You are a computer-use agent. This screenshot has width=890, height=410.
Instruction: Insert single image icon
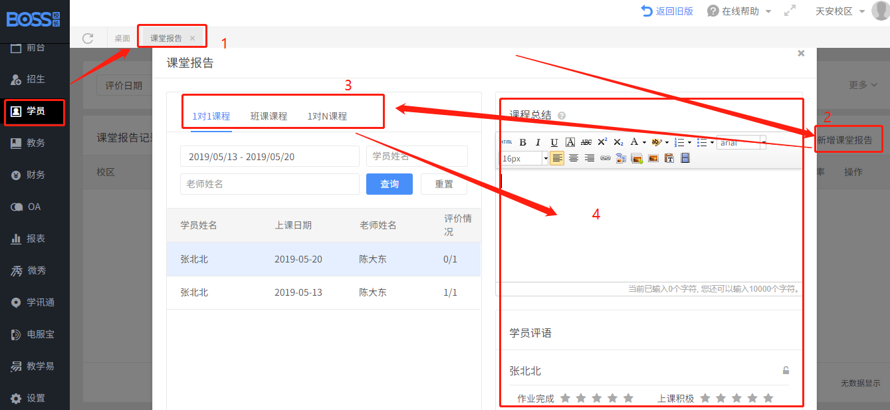[653, 158]
